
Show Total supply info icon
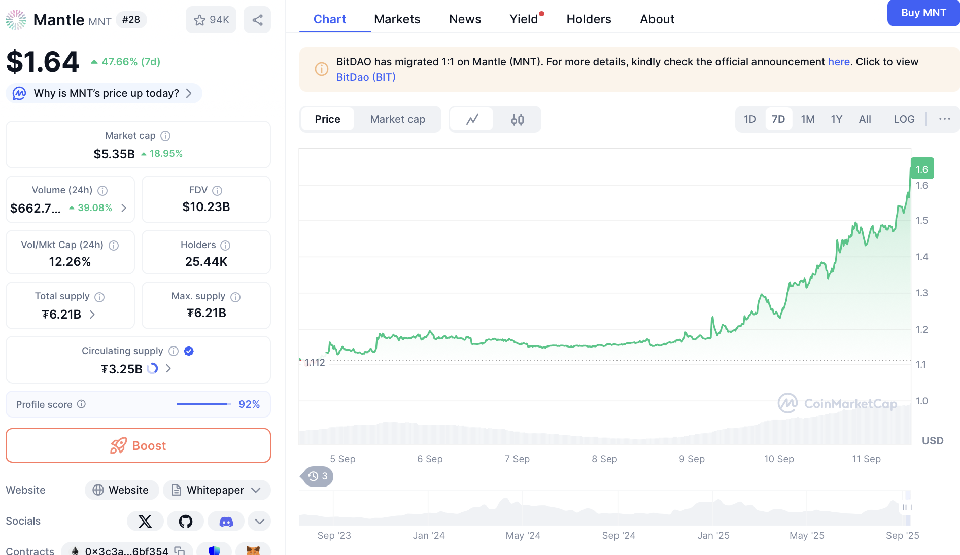pos(99,297)
